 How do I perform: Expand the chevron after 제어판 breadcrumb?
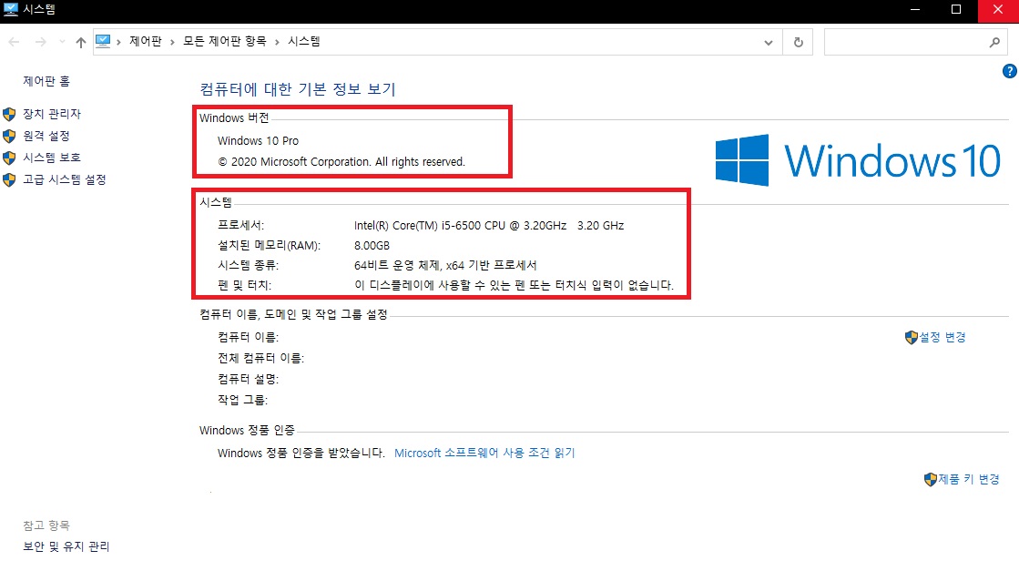pyautogui.click(x=172, y=42)
